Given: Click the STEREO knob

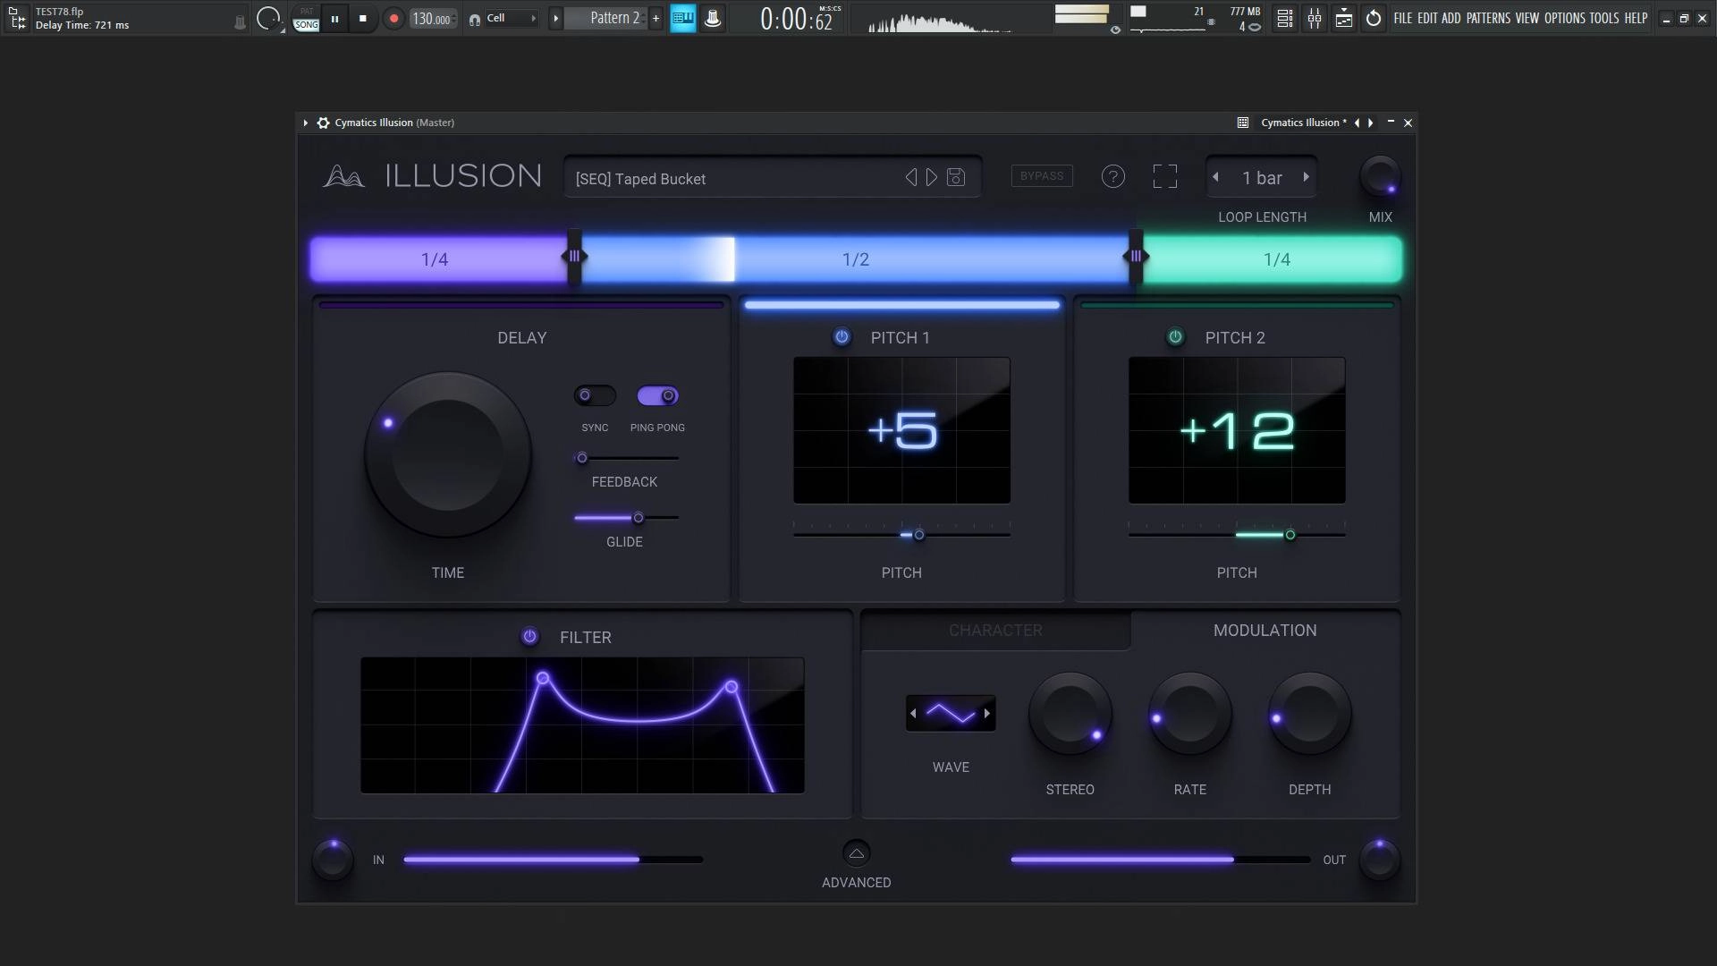Looking at the screenshot, I should pyautogui.click(x=1070, y=715).
